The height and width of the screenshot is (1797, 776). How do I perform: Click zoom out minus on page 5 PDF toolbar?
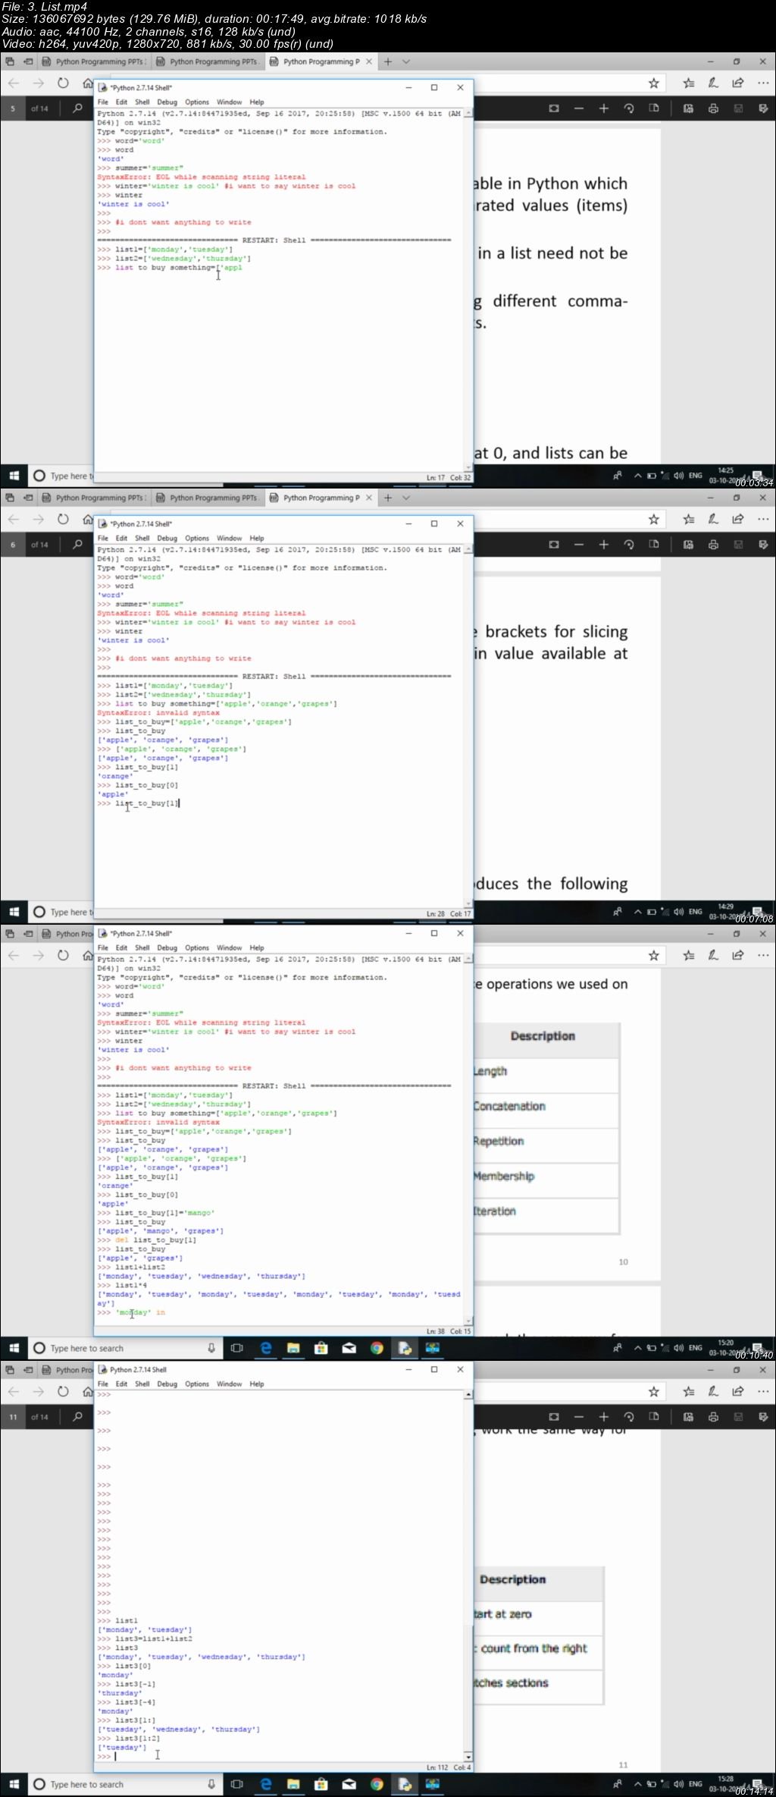point(579,108)
